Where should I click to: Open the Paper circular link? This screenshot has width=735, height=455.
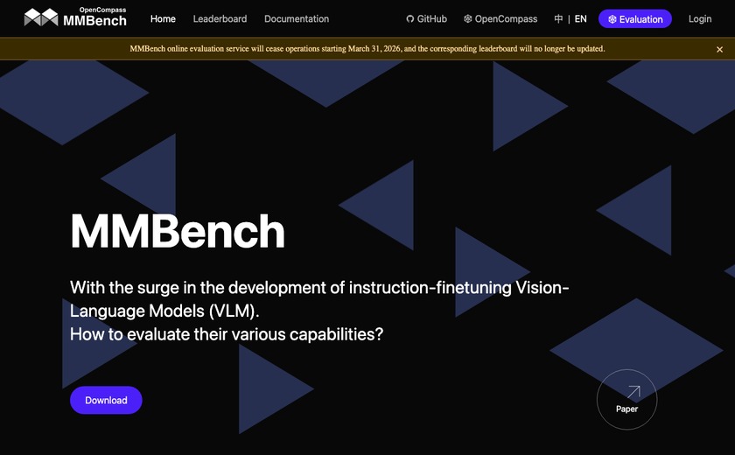pos(626,399)
